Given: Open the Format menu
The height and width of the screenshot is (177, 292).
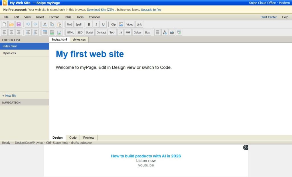Looking at the screenshot, I should tap(54, 17).
